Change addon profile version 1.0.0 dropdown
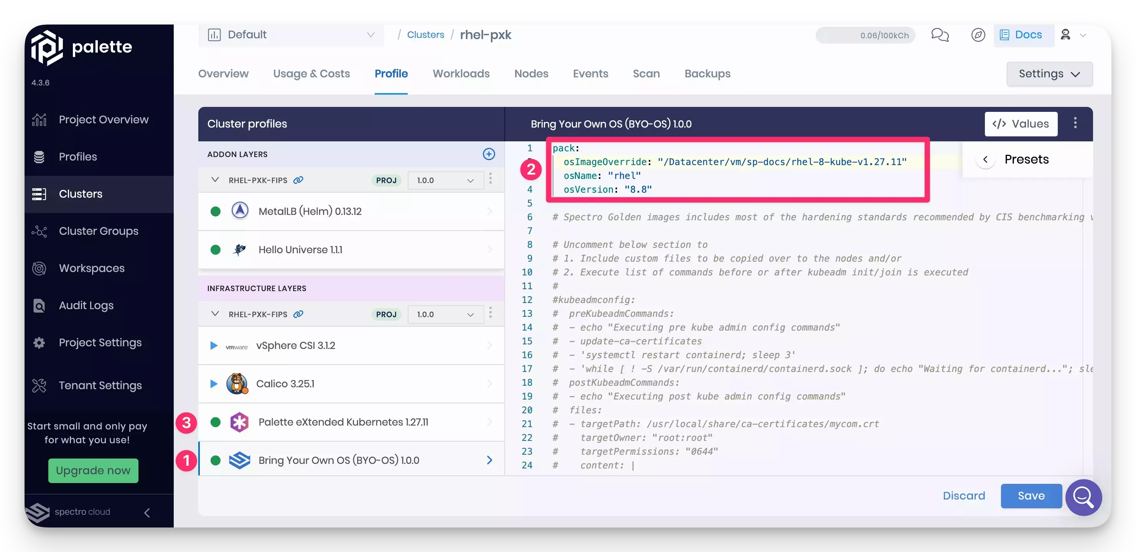 pyautogui.click(x=445, y=180)
